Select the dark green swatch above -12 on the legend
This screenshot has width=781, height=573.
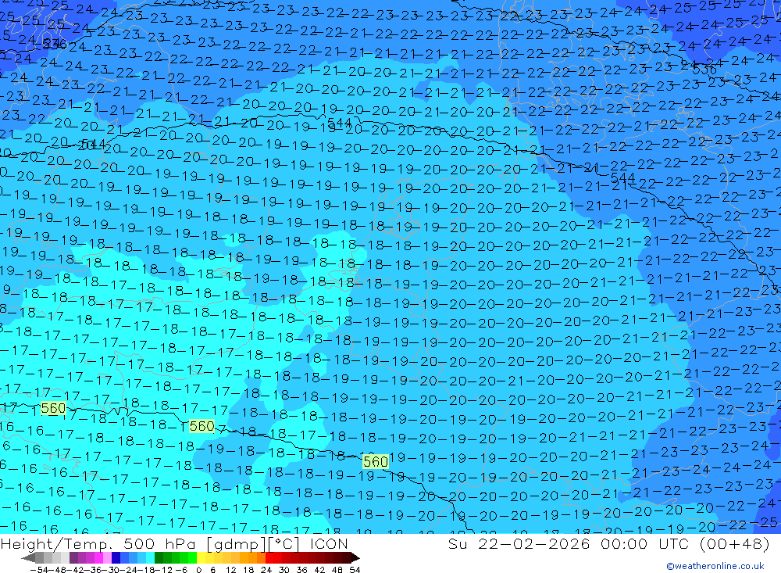(159, 557)
